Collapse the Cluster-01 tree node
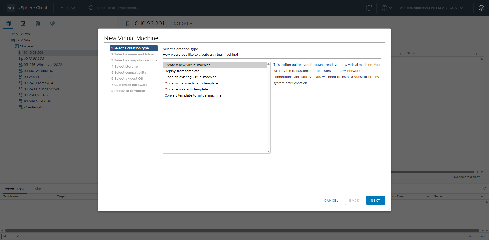Screen dimensions: 489x240 [12, 46]
